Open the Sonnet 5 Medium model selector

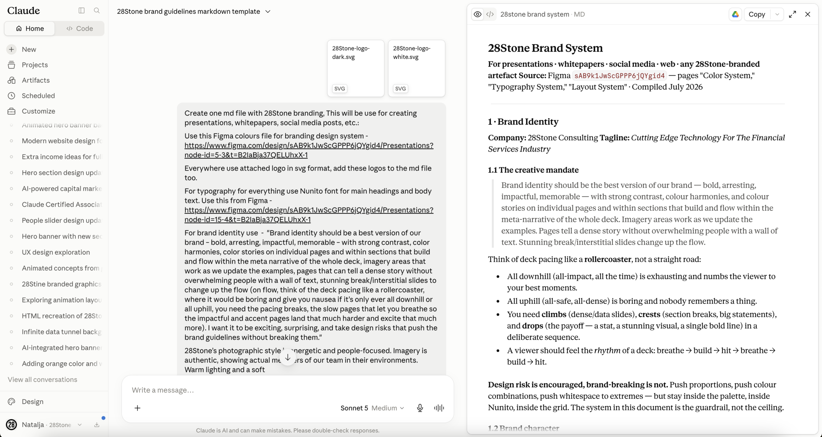[x=372, y=408]
